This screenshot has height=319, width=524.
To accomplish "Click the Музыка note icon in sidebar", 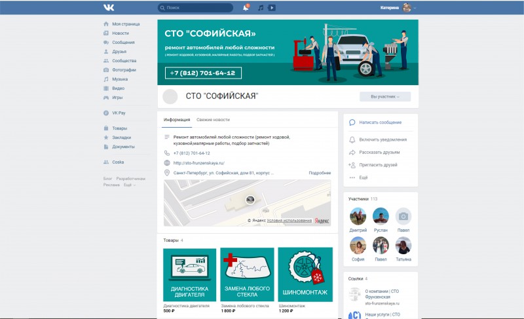I will tap(106, 79).
